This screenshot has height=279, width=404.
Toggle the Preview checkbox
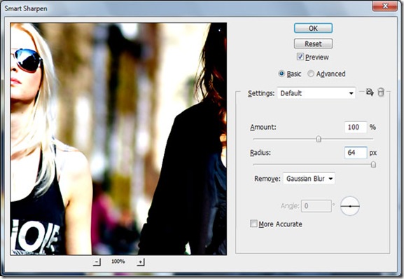(300, 57)
